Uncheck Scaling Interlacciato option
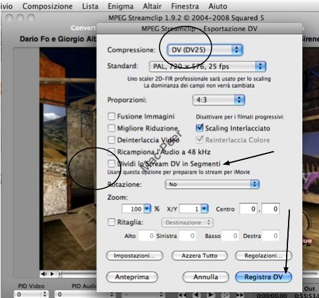Image resolution: width=319 pixels, height=298 pixels. pos(200,128)
